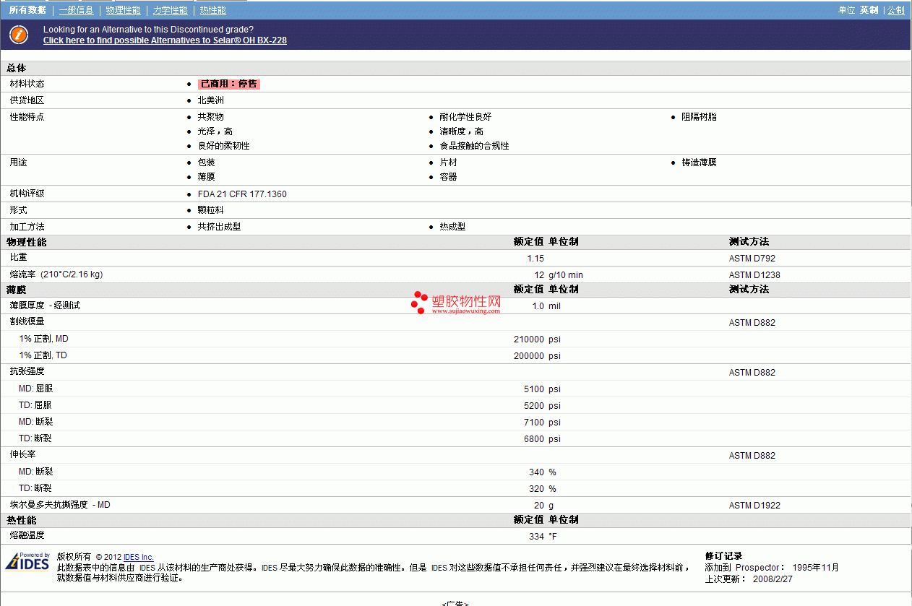
Task: Click the 北美洲 supply region entry
Action: [x=211, y=100]
